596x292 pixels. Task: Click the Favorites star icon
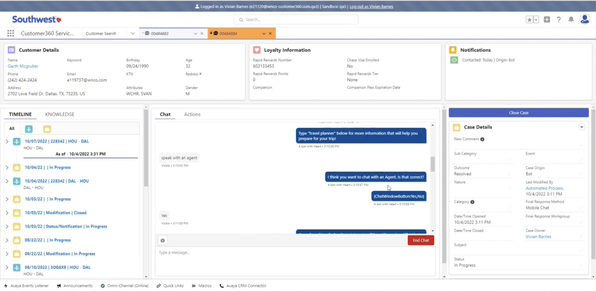(x=529, y=20)
